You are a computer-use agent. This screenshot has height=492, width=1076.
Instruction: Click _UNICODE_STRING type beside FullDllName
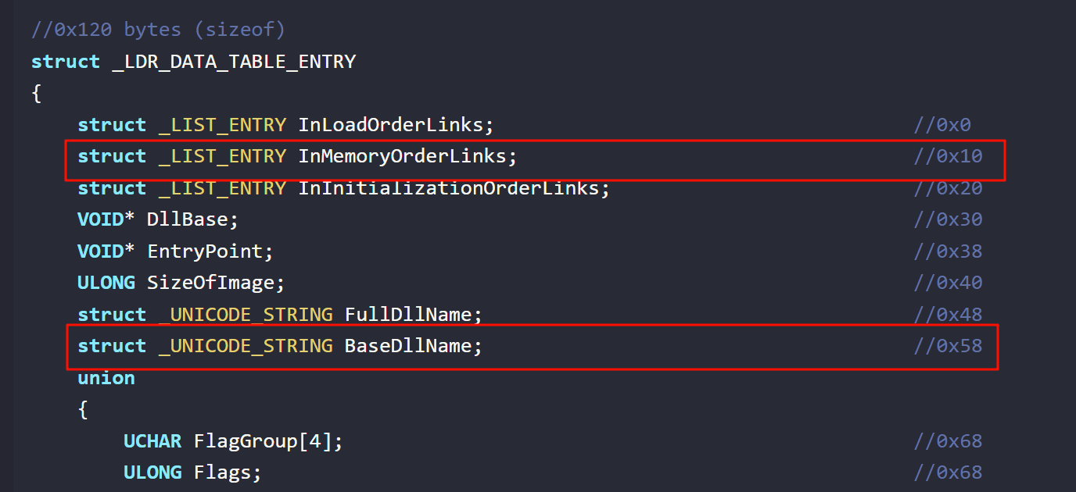pyautogui.click(x=246, y=315)
